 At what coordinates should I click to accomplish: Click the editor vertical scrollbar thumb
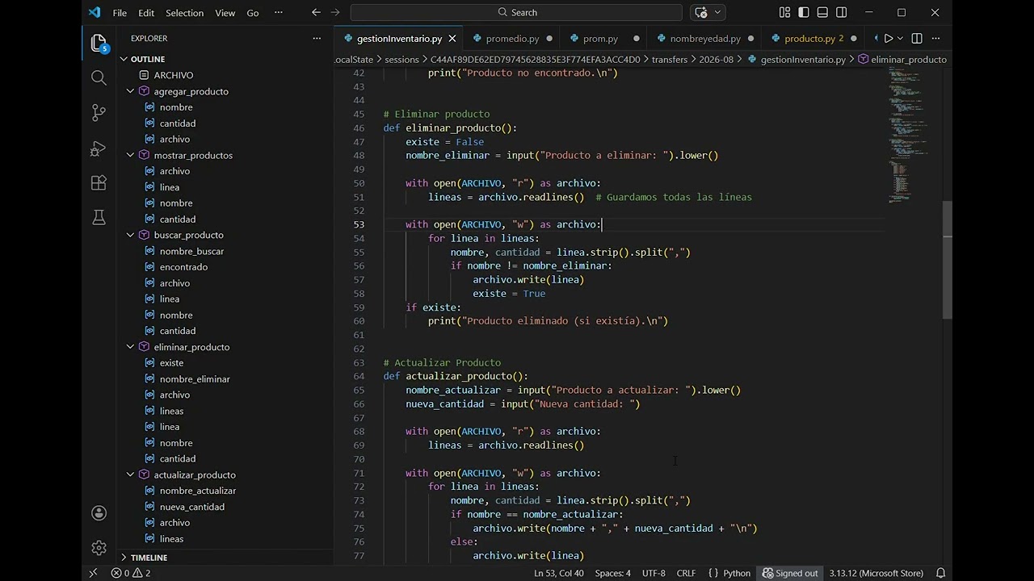[948, 259]
